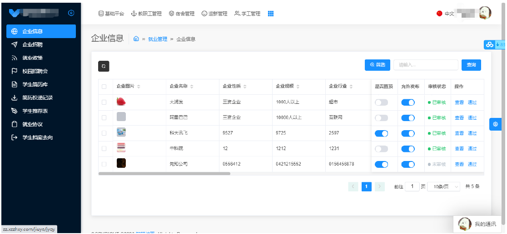Viewport: 507px width, 234px height.
Task: Sort by 企业名称 column arrows
Action: coord(192,87)
